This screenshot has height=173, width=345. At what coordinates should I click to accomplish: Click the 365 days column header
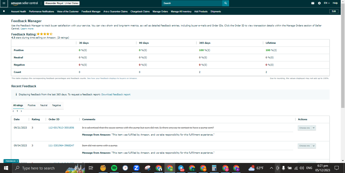coord(205,43)
